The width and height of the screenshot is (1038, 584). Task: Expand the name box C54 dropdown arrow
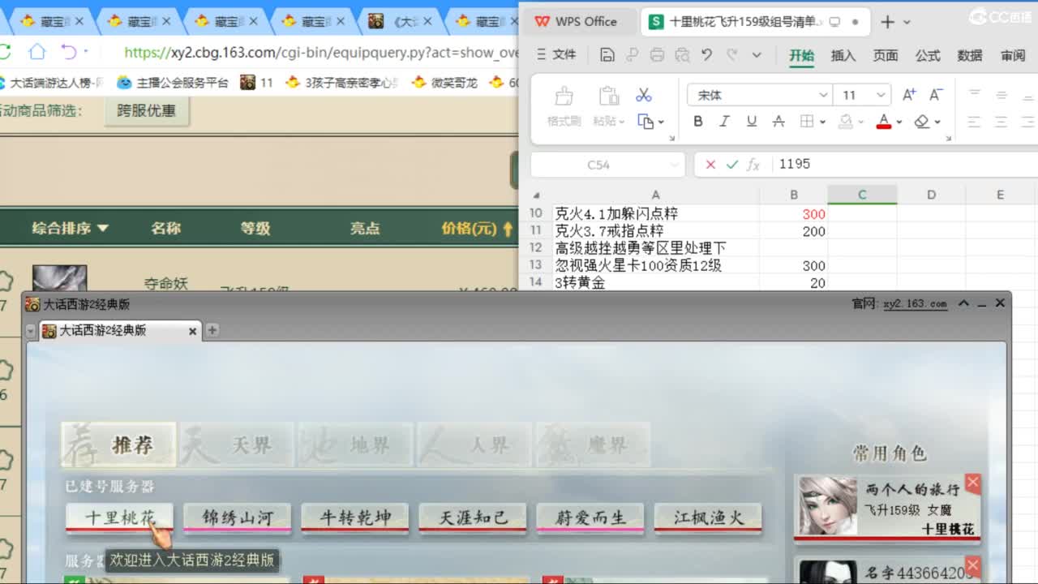tap(675, 165)
